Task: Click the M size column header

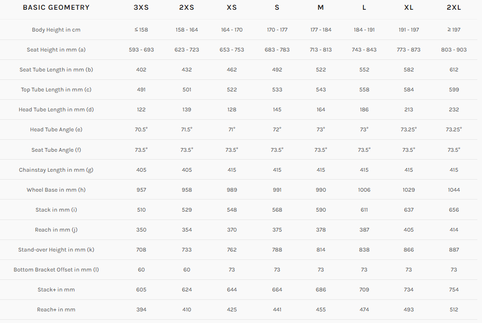Action: click(x=321, y=7)
